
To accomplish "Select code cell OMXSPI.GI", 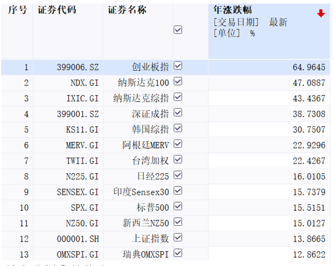I will [x=78, y=255].
